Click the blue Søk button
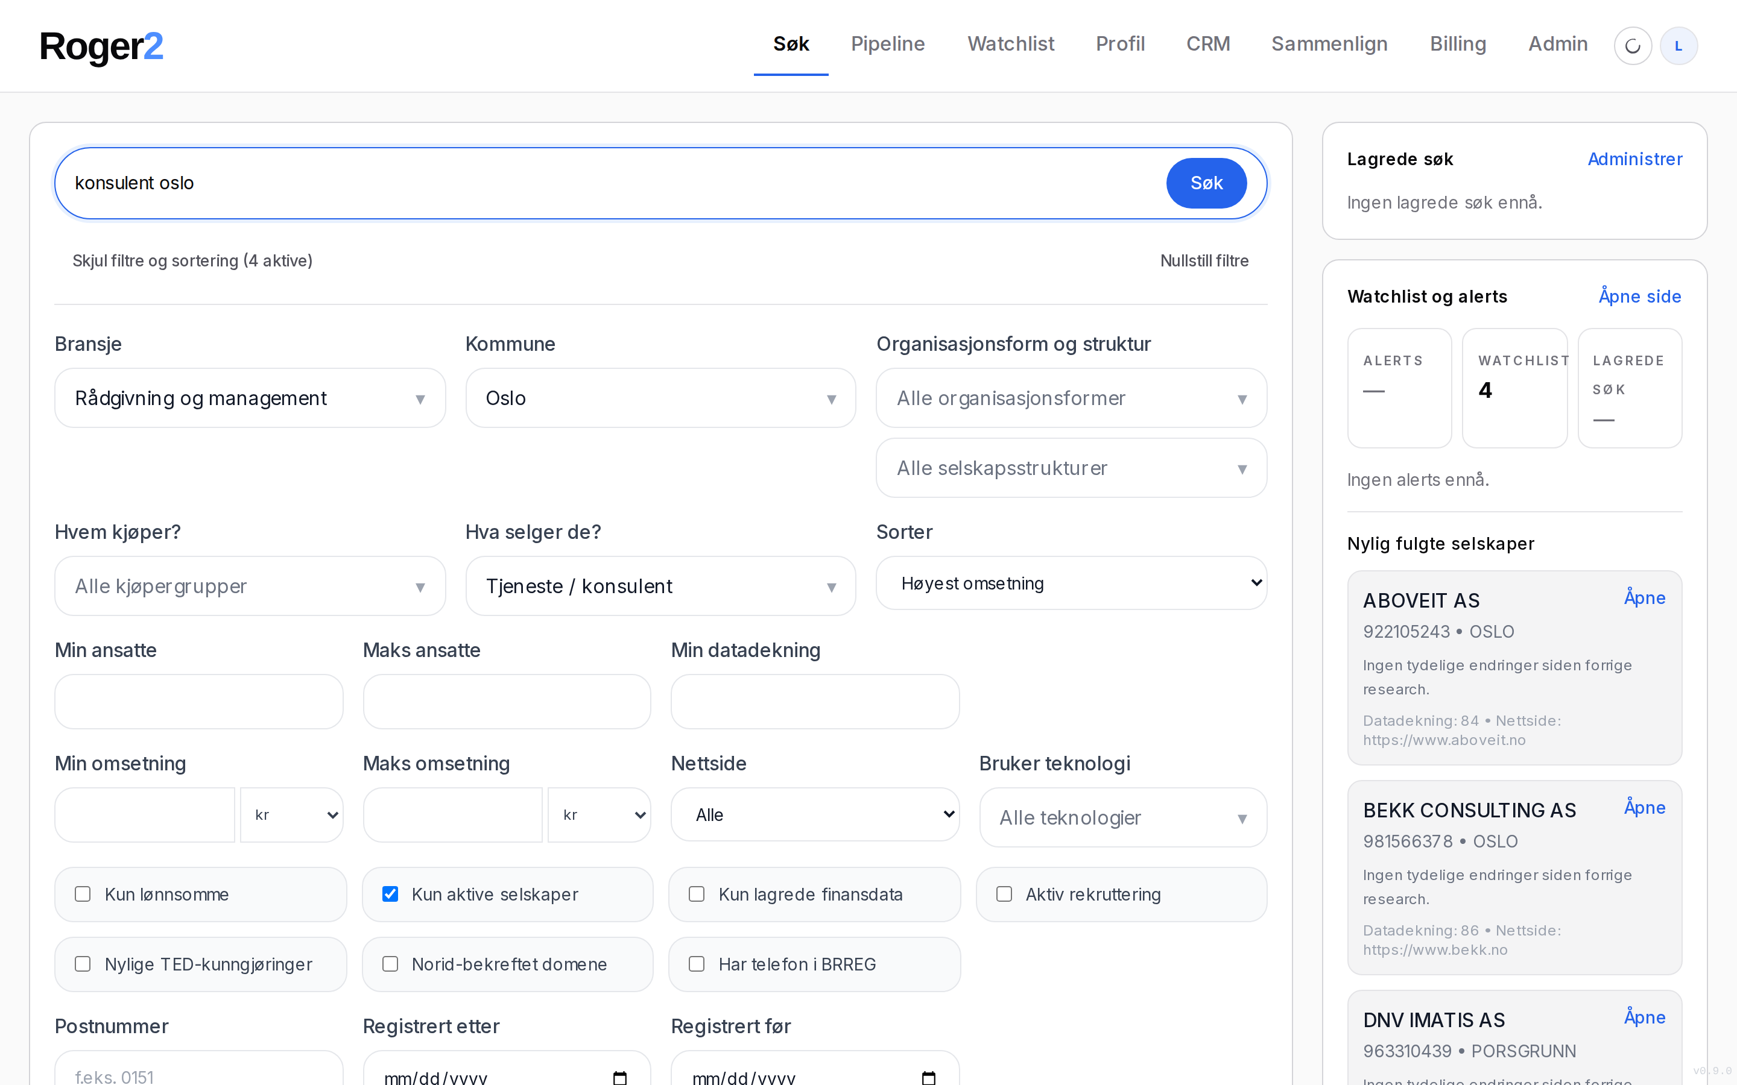1737x1085 pixels. point(1206,183)
